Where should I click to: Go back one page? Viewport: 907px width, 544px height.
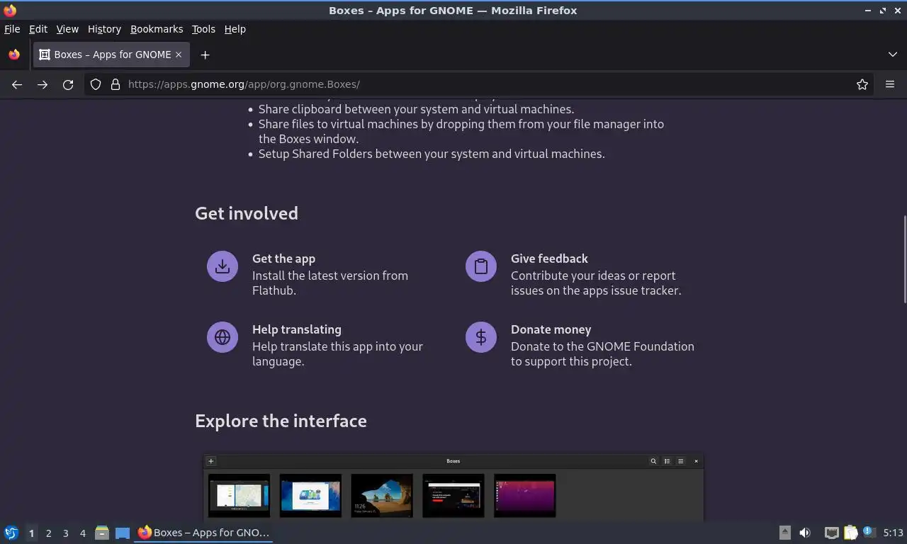pyautogui.click(x=17, y=84)
